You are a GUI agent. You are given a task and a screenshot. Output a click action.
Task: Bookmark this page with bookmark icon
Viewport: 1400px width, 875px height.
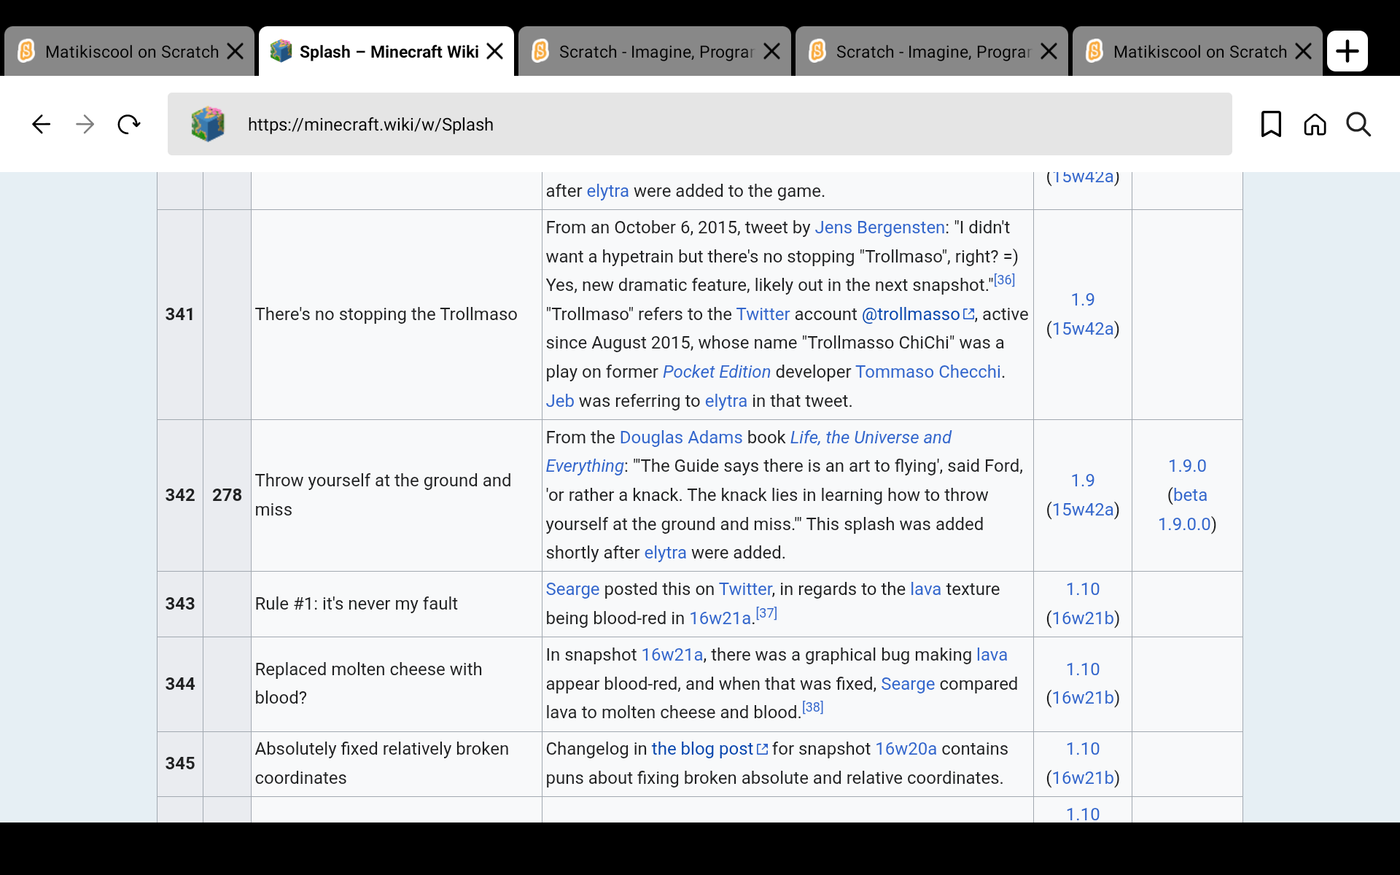tap(1271, 125)
